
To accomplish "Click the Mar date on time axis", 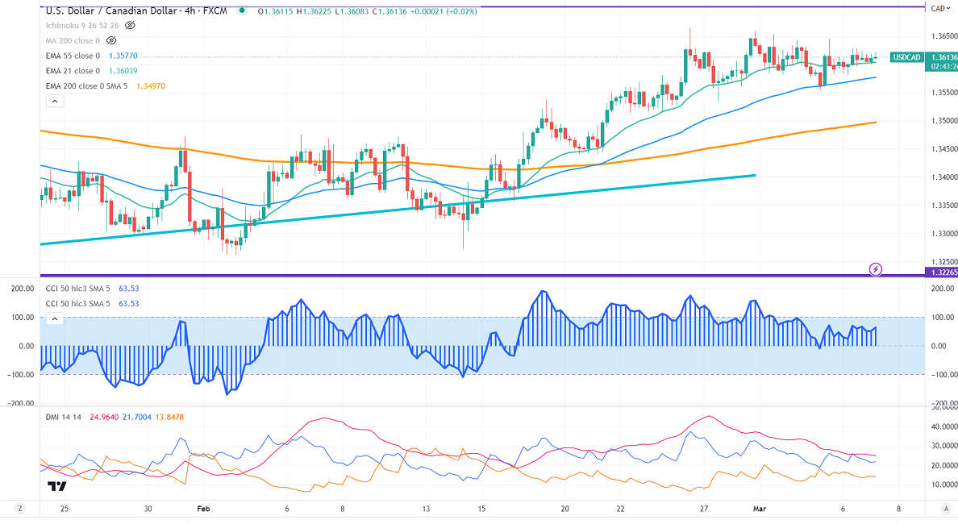I will [758, 509].
